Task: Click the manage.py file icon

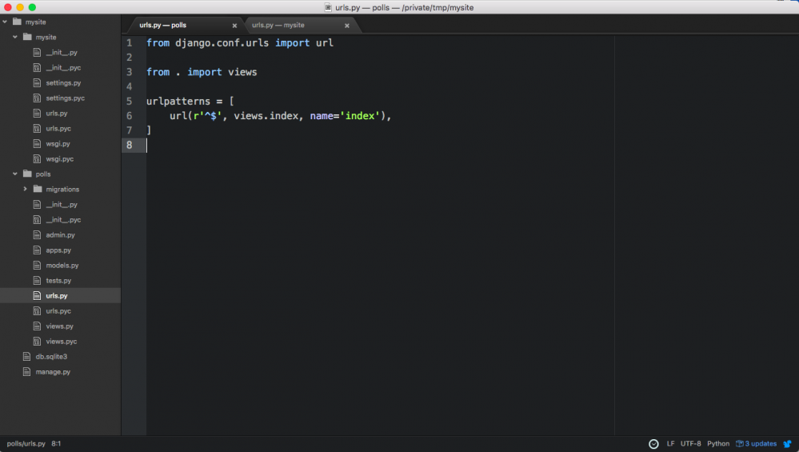Action: [26, 372]
